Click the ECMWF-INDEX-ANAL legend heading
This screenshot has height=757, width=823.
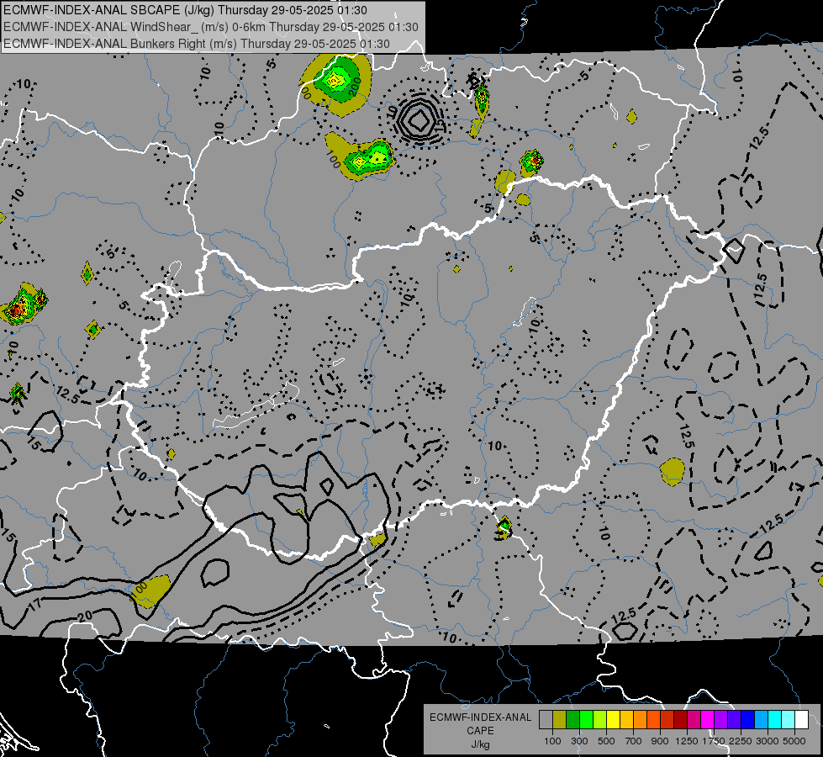480,717
